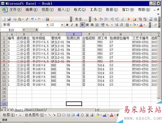The width and height of the screenshot is (162, 123).
Task: Select the Sheet1 tab
Action: click(x=19, y=110)
